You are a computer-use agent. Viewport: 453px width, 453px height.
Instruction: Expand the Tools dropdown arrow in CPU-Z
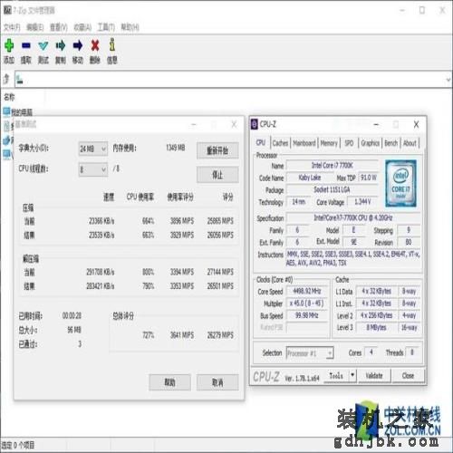click(x=352, y=375)
